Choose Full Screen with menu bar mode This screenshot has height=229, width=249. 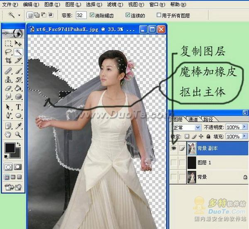coord(13,177)
